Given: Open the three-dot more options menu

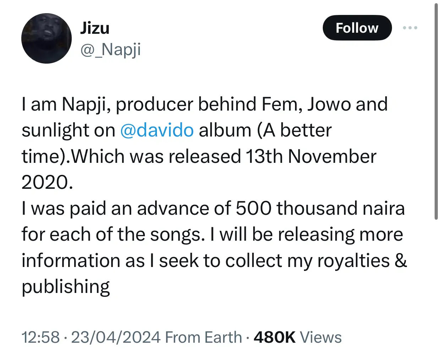Looking at the screenshot, I should 410,28.
